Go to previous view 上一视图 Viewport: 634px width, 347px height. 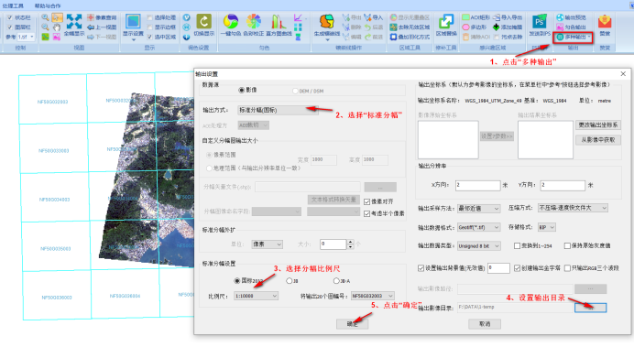point(102,27)
